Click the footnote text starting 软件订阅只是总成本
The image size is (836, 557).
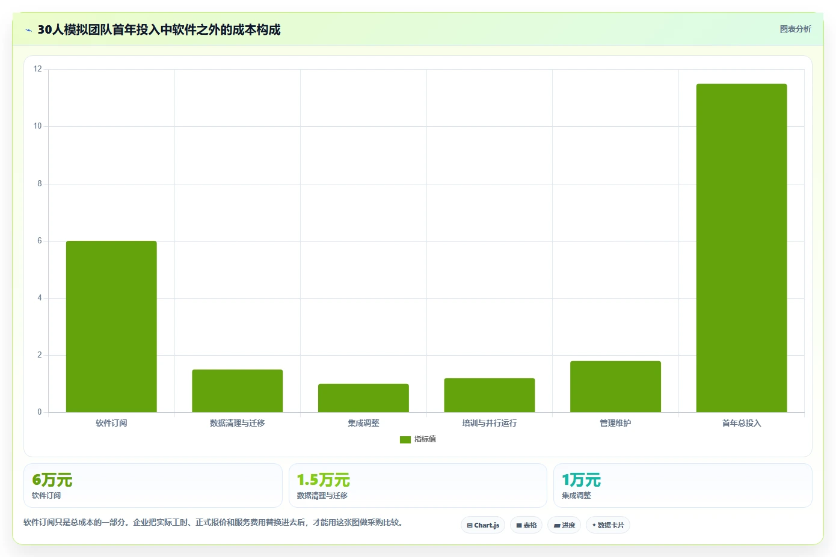click(x=213, y=522)
